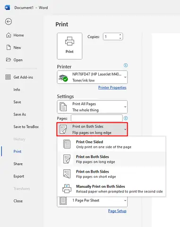Image resolution: width=180 pixels, height=227 pixels.
Task: Collapse the Print on Both Sides dropdown
Action: click(125, 129)
